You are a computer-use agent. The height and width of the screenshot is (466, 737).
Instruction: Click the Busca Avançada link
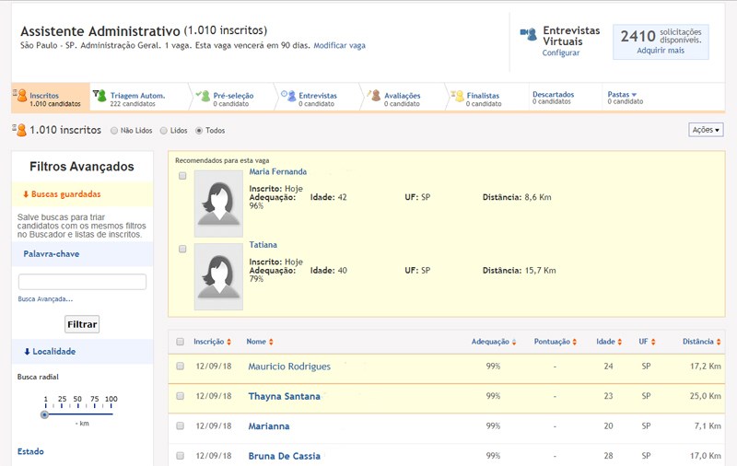[x=45, y=298]
